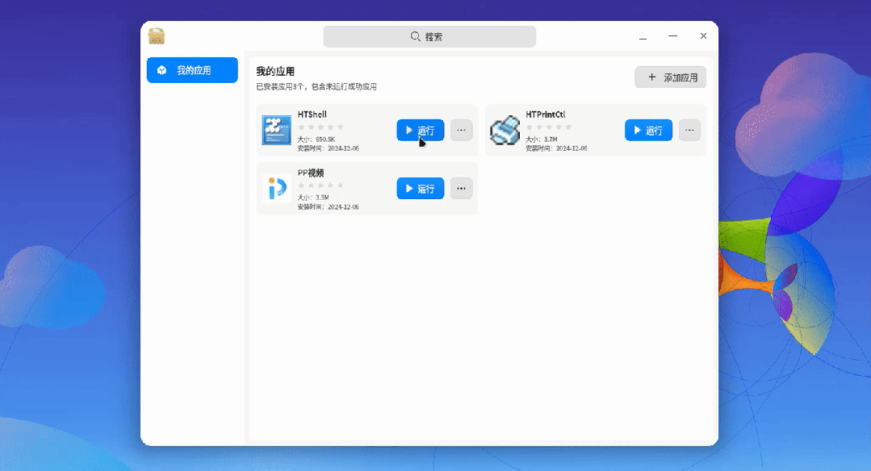Rate HTPrintCtl using its star rating
The height and width of the screenshot is (471, 871).
click(549, 127)
